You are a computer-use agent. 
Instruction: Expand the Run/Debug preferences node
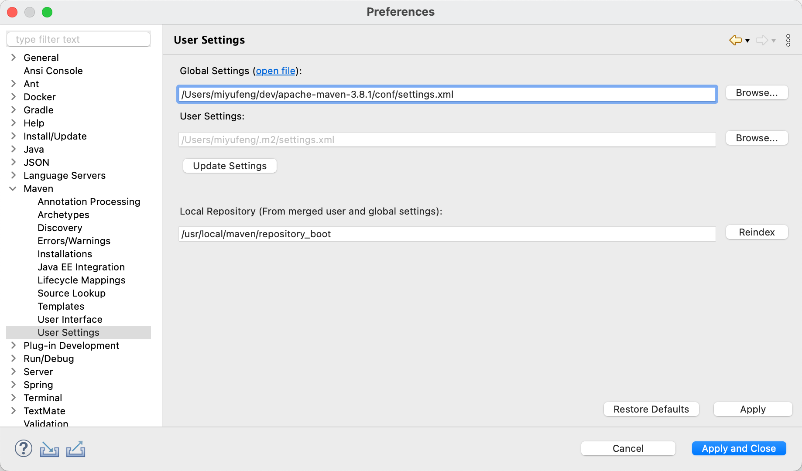click(13, 358)
